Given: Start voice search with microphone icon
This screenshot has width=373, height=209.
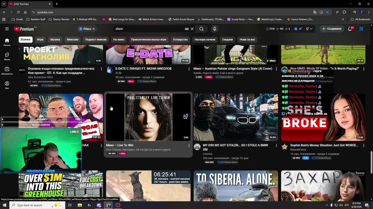Looking at the screenshot, I should (214, 29).
